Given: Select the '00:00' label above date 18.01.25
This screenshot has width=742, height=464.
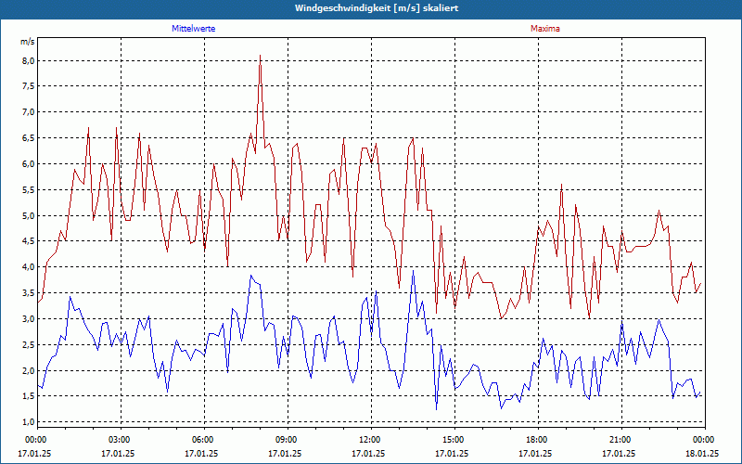Looking at the screenshot, I should click(x=705, y=440).
